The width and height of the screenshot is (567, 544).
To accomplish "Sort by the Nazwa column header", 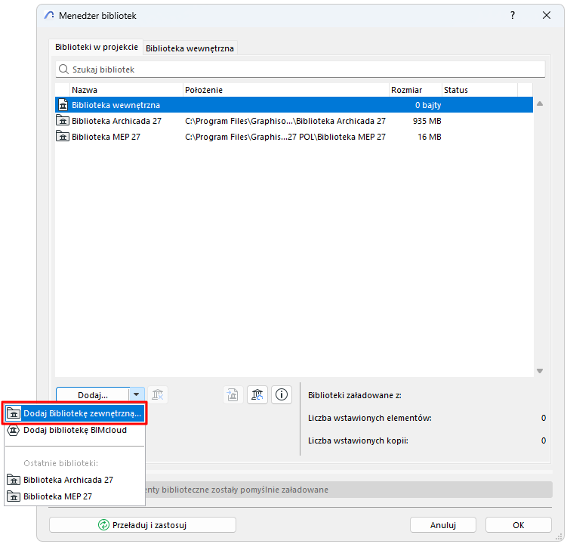I will [x=126, y=90].
